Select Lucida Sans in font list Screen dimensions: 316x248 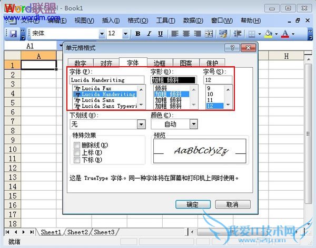click(x=105, y=100)
